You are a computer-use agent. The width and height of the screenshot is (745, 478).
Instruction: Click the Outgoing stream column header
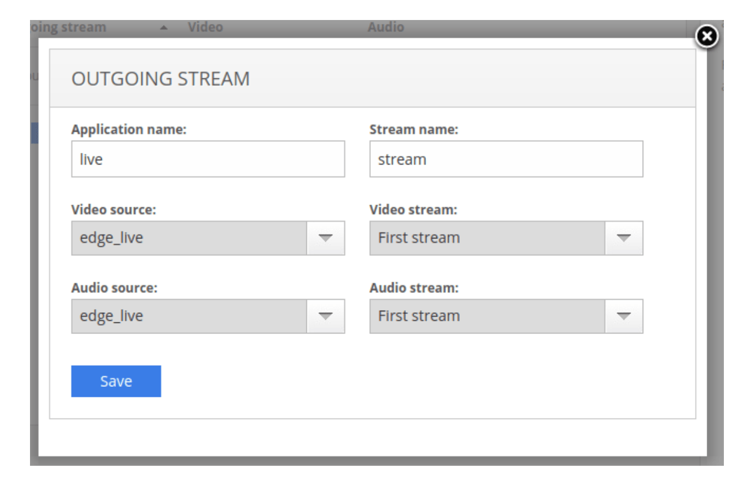click(69, 27)
